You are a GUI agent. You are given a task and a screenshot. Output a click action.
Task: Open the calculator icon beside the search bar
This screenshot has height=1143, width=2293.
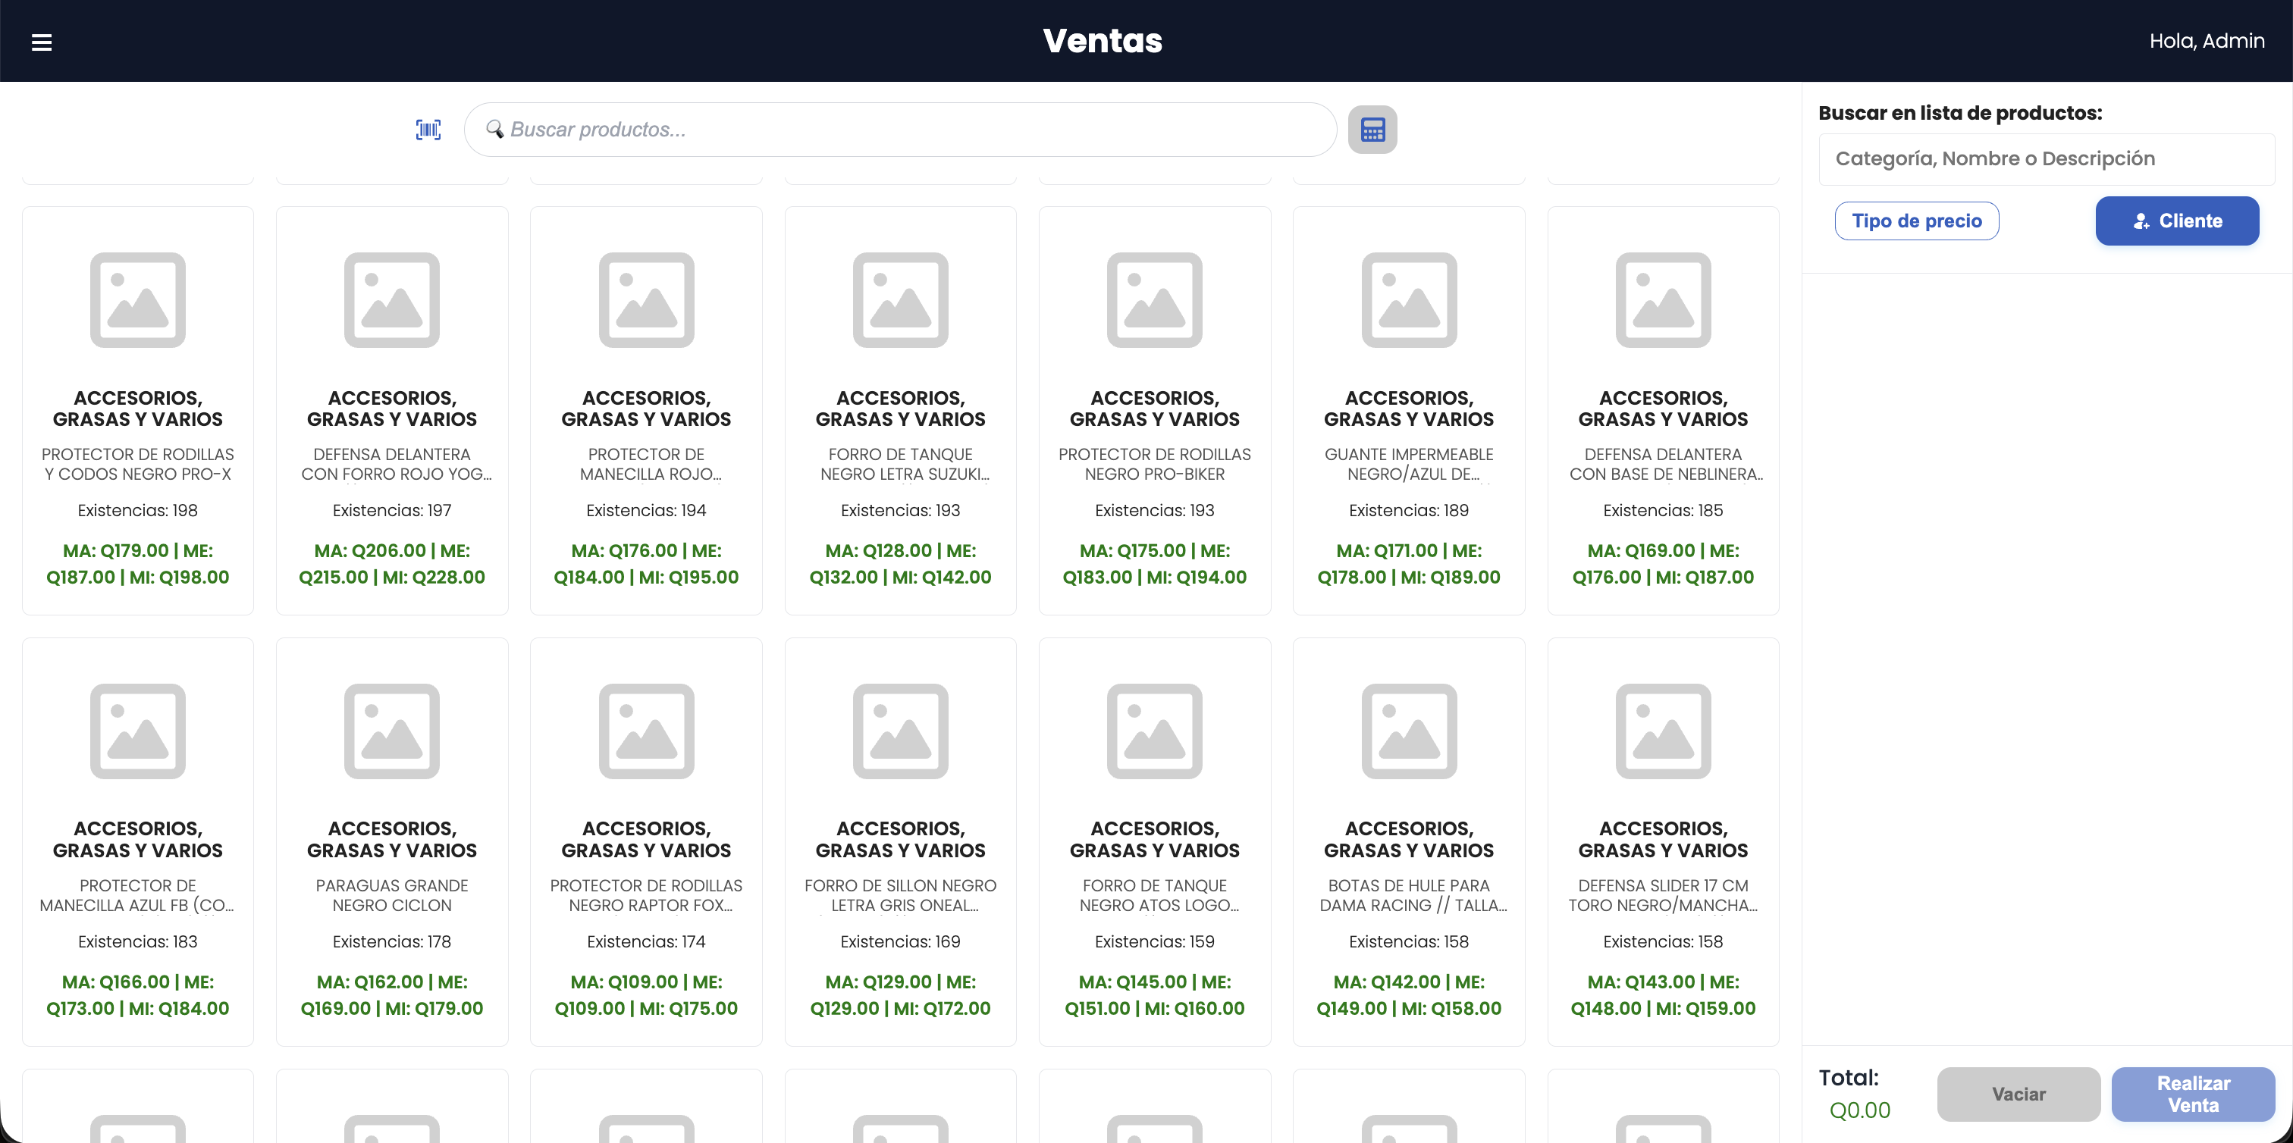[x=1372, y=129]
